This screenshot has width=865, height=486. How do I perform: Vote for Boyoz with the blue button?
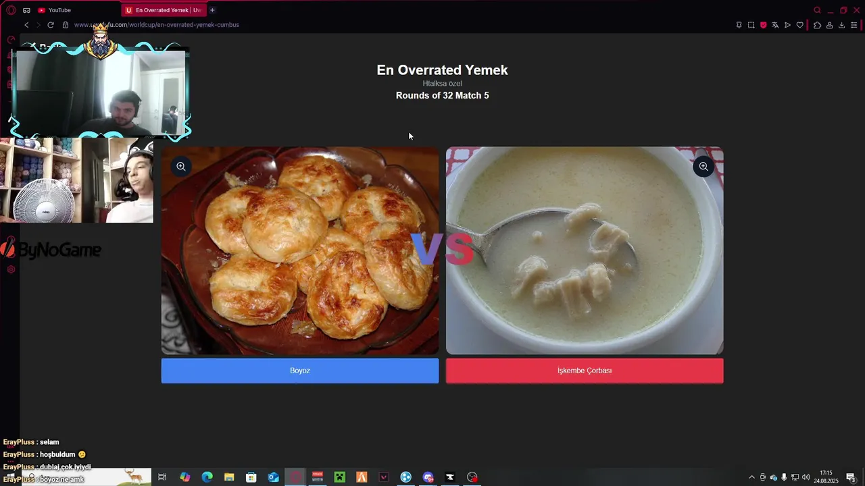pos(300,371)
